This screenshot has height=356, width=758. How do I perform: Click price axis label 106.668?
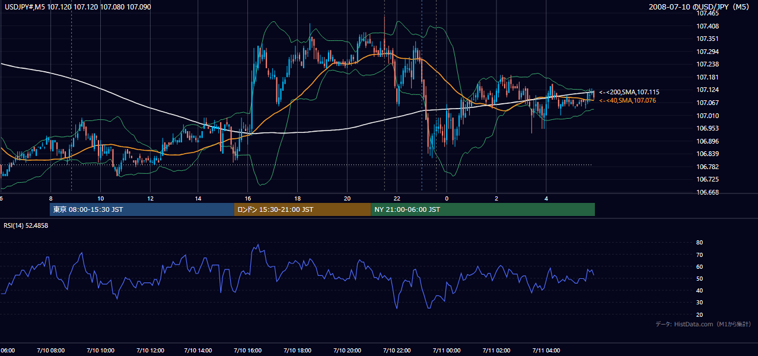coord(707,192)
